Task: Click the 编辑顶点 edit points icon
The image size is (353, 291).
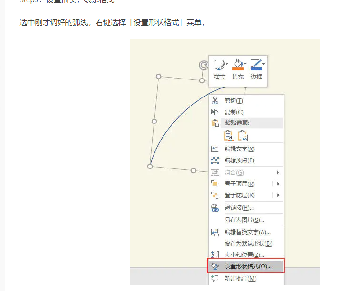Action: pos(215,160)
